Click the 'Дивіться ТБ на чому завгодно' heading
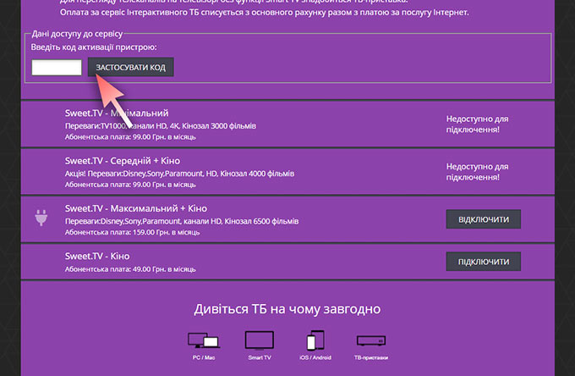 click(287, 309)
